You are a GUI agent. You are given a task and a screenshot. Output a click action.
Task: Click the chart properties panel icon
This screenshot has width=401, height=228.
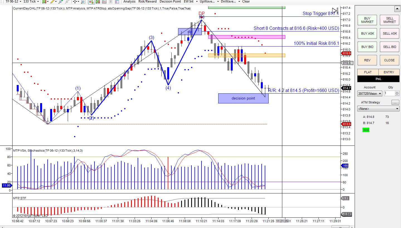(x=117, y=1)
